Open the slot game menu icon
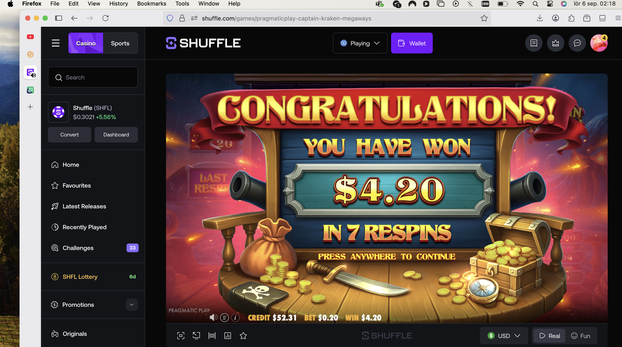The height and width of the screenshot is (347, 622). (225, 318)
